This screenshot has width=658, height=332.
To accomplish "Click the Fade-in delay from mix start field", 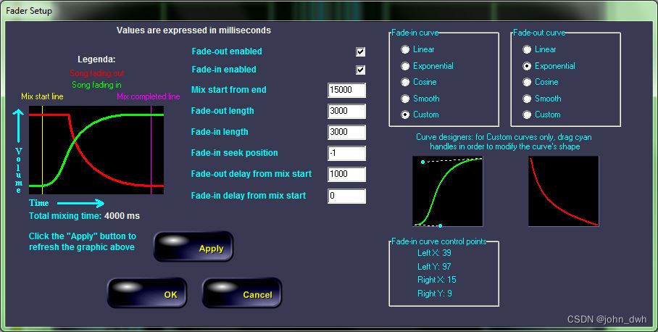I will pos(346,196).
